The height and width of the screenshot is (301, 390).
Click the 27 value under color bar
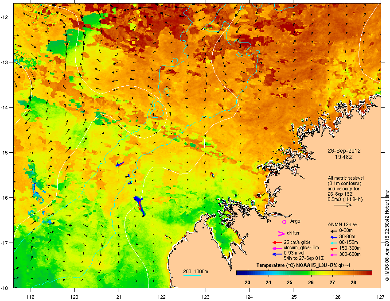(x=332, y=282)
